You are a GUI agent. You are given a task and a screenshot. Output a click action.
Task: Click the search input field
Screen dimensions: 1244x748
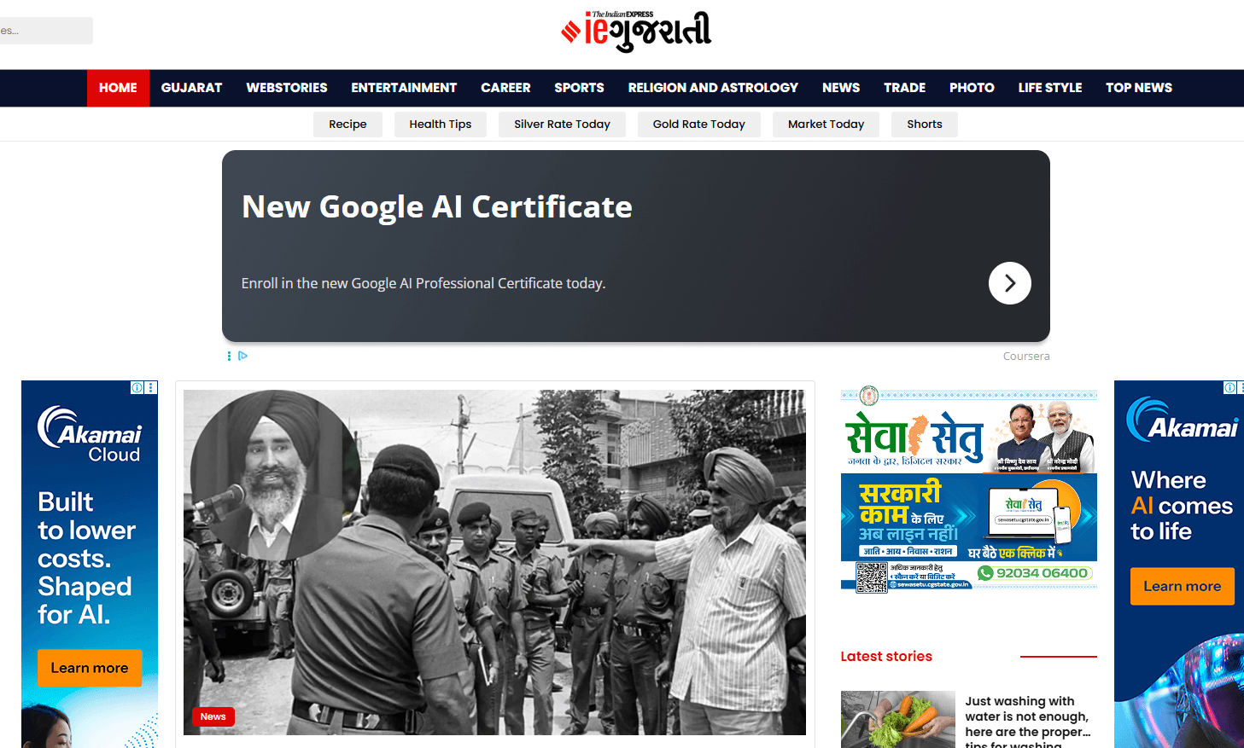click(x=44, y=31)
